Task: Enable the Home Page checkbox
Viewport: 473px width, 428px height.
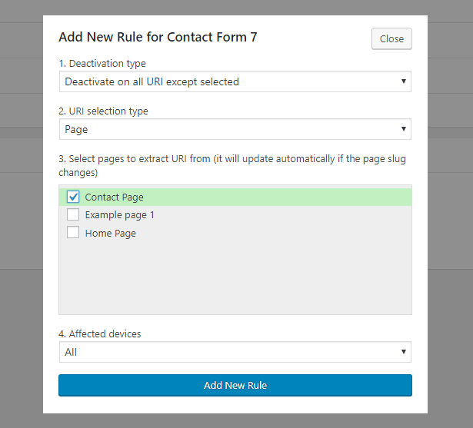Action: [73, 233]
